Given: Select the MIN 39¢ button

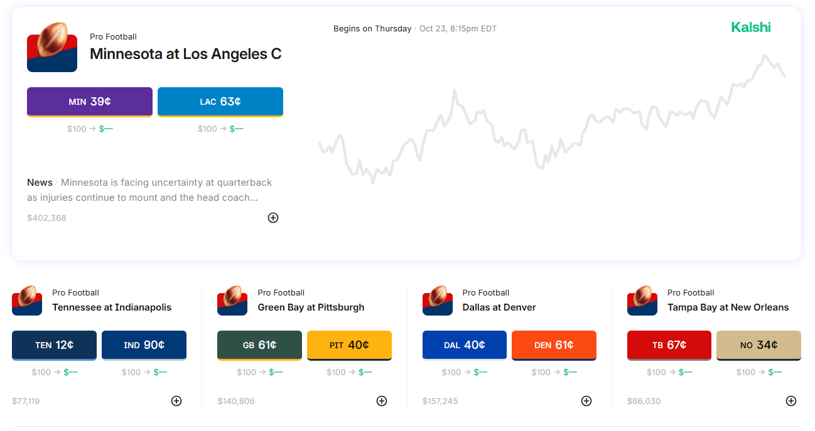Looking at the screenshot, I should pos(90,102).
